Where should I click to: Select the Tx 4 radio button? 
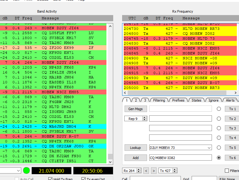coord(219,138)
